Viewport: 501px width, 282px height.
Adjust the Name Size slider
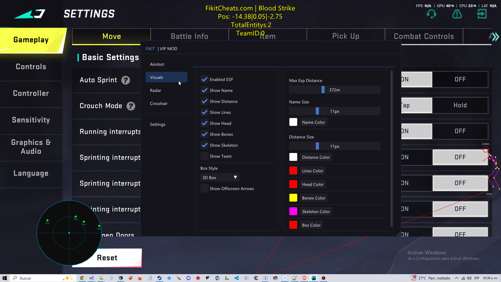coord(335,111)
